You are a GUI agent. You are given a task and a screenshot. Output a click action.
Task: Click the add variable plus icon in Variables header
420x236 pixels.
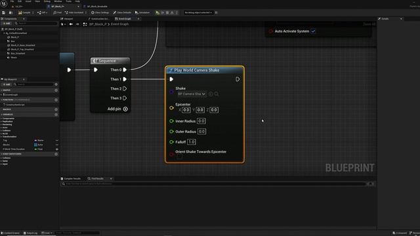pyautogui.click(x=56, y=115)
